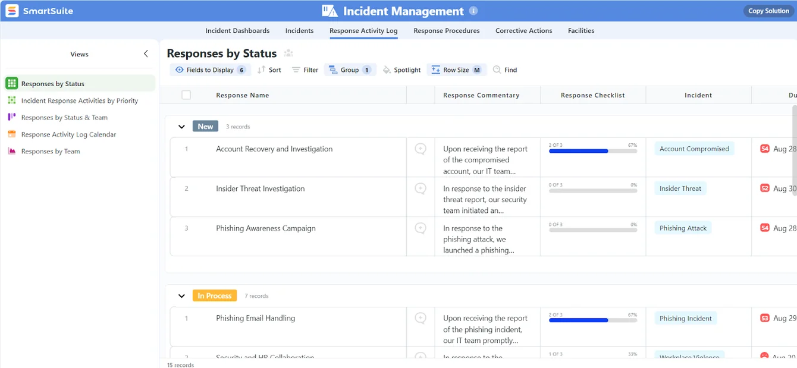Viewport: 797px width, 368px height.
Task: Click the Response Commentary column header
Action: click(x=481, y=95)
